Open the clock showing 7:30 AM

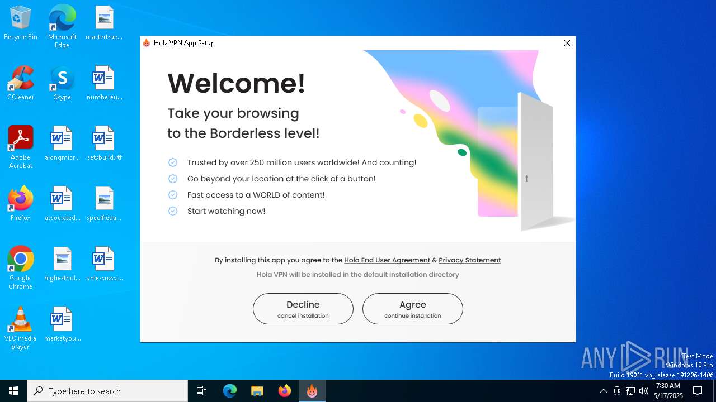click(668, 391)
